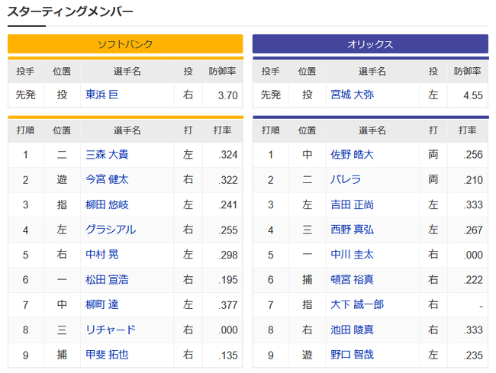Open player link 西野 真弘
Viewport: 496px width, 373px height.
click(352, 230)
